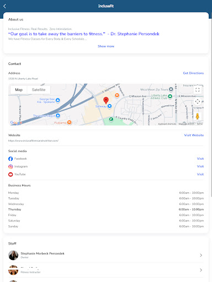212x282 pixels.
Task: Click the address '1326 N Liberty Lake Road'
Action: 23,79
